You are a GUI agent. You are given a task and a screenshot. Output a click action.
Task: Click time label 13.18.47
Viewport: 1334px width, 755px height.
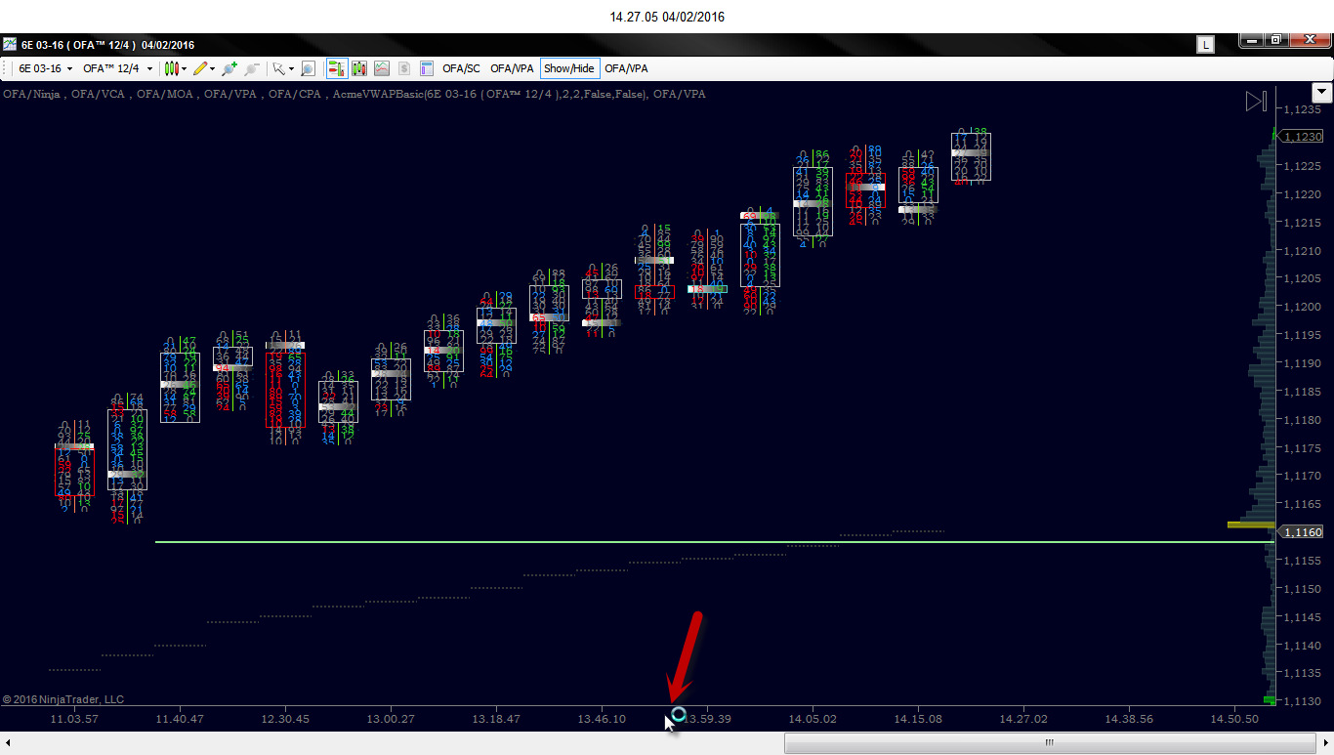click(x=497, y=719)
